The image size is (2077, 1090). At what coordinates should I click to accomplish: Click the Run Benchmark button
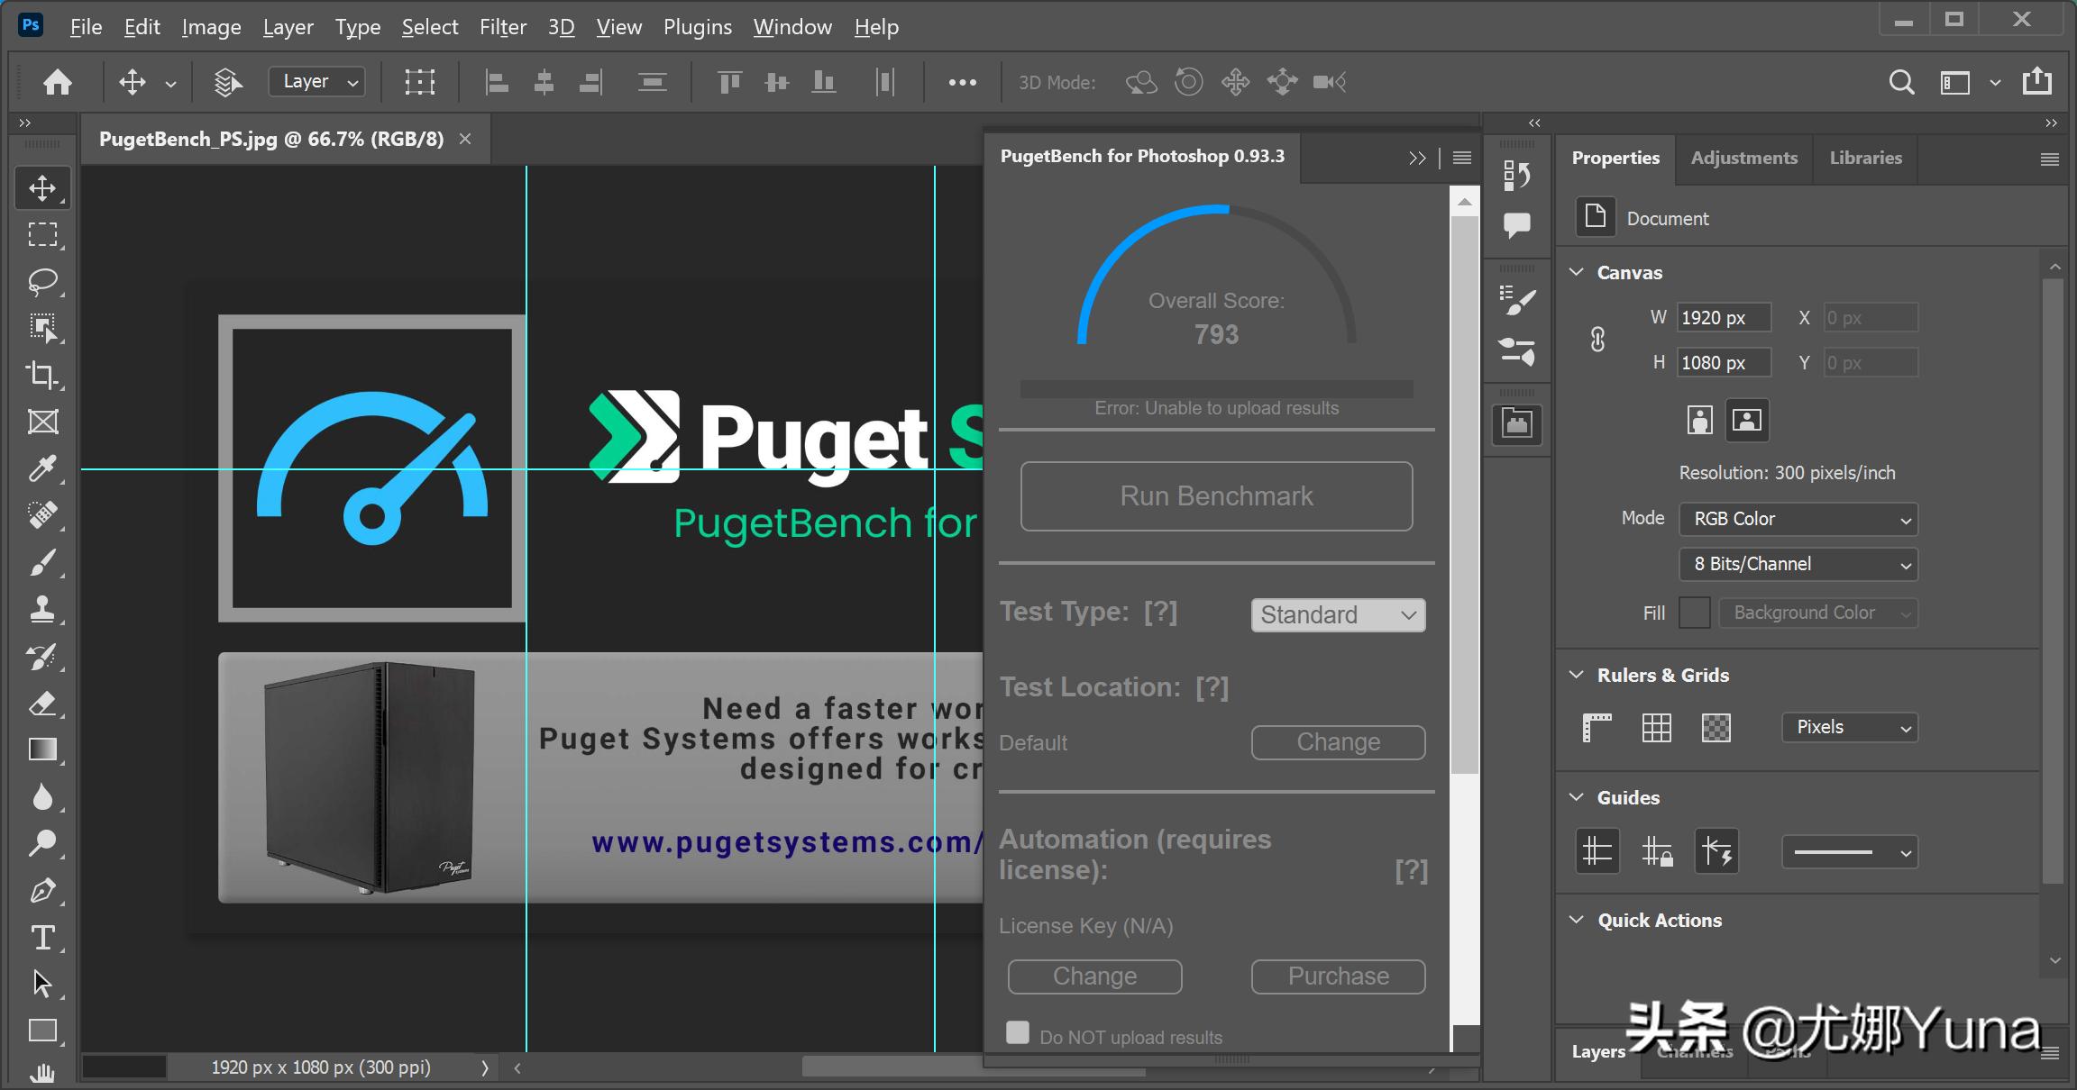click(x=1216, y=496)
